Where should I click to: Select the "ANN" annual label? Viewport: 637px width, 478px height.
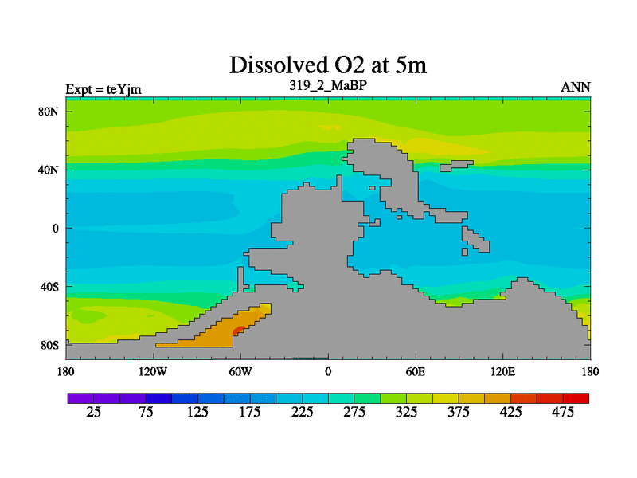(576, 88)
